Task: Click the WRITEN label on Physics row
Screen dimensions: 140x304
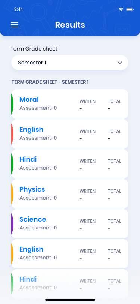Action: click(x=88, y=191)
